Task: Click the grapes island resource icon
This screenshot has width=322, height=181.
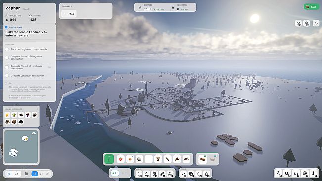Action: coord(28,115)
